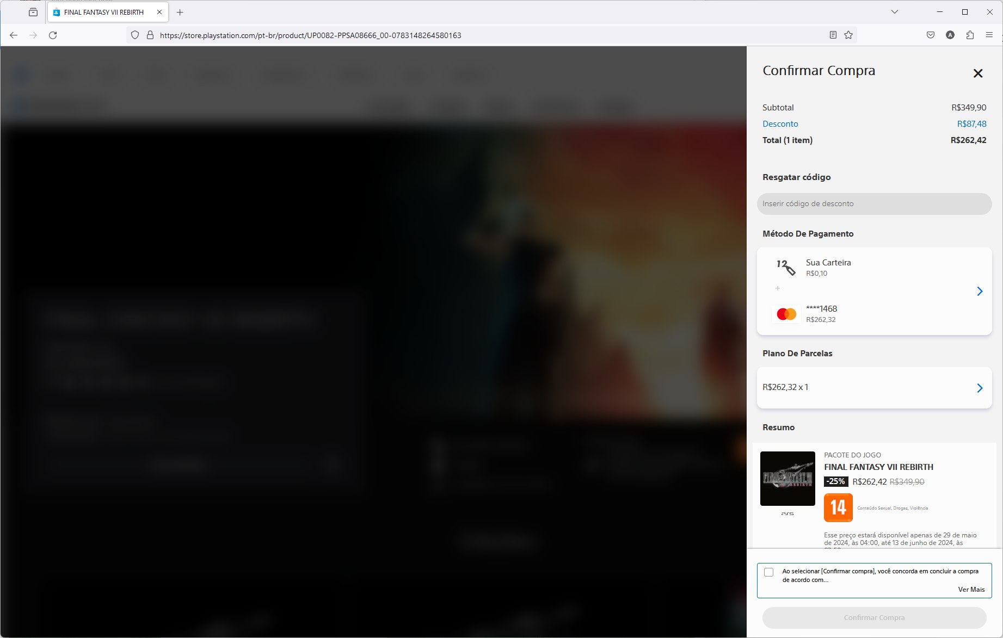Click the Desconto link
The width and height of the screenshot is (1003, 638).
780,124
